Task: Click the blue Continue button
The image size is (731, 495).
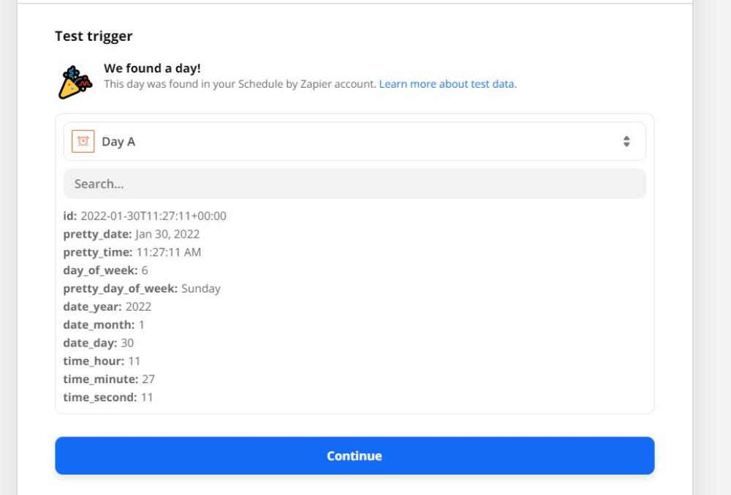Action: pyautogui.click(x=355, y=456)
